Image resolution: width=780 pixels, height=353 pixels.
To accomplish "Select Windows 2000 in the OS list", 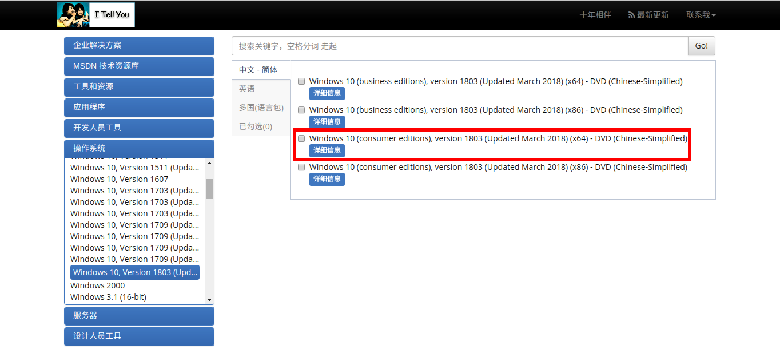I will tap(98, 285).
